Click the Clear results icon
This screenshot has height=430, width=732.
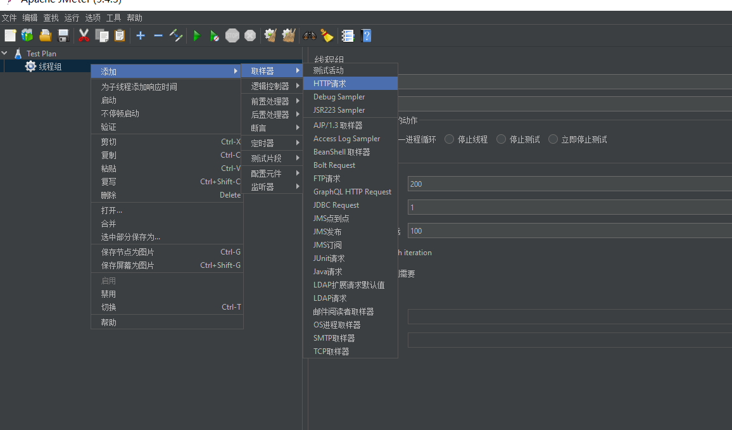[x=270, y=35]
